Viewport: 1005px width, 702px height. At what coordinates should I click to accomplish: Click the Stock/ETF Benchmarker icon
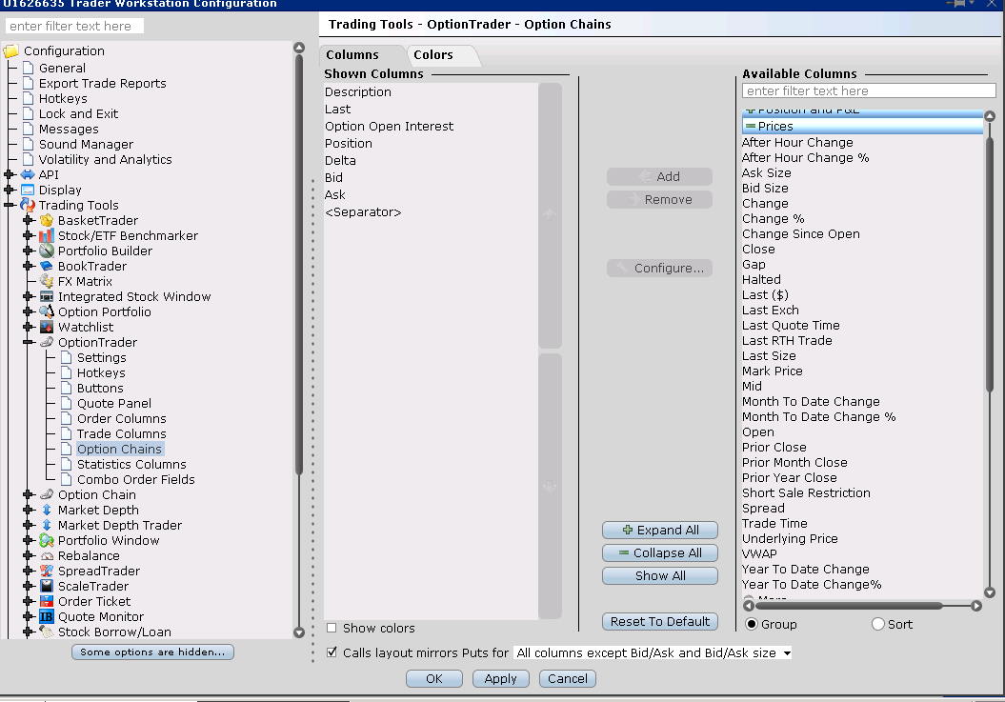[47, 235]
